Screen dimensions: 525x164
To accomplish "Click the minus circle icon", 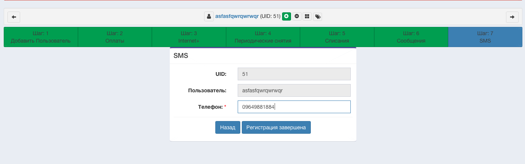I will [297, 16].
